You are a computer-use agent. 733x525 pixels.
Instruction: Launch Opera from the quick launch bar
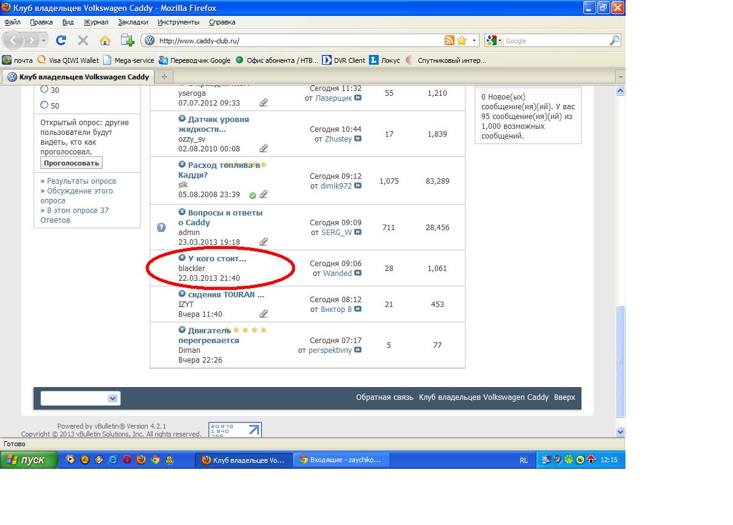[127, 460]
